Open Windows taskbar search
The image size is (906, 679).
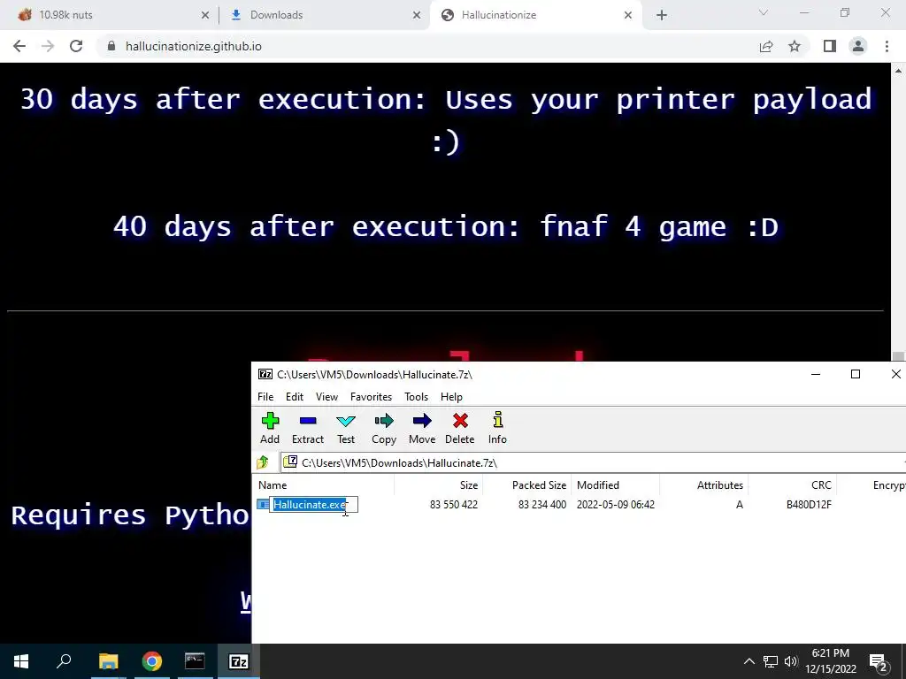(x=64, y=661)
